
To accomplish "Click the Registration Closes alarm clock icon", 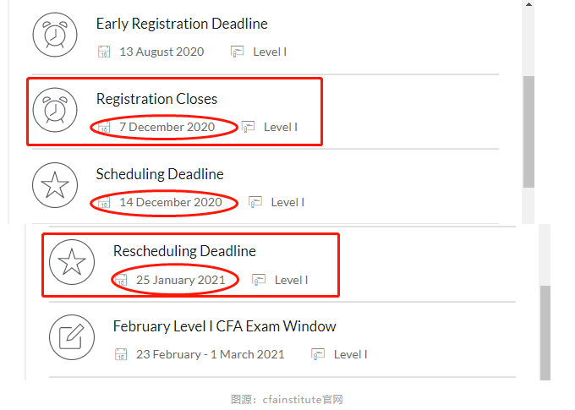I will point(55,110).
